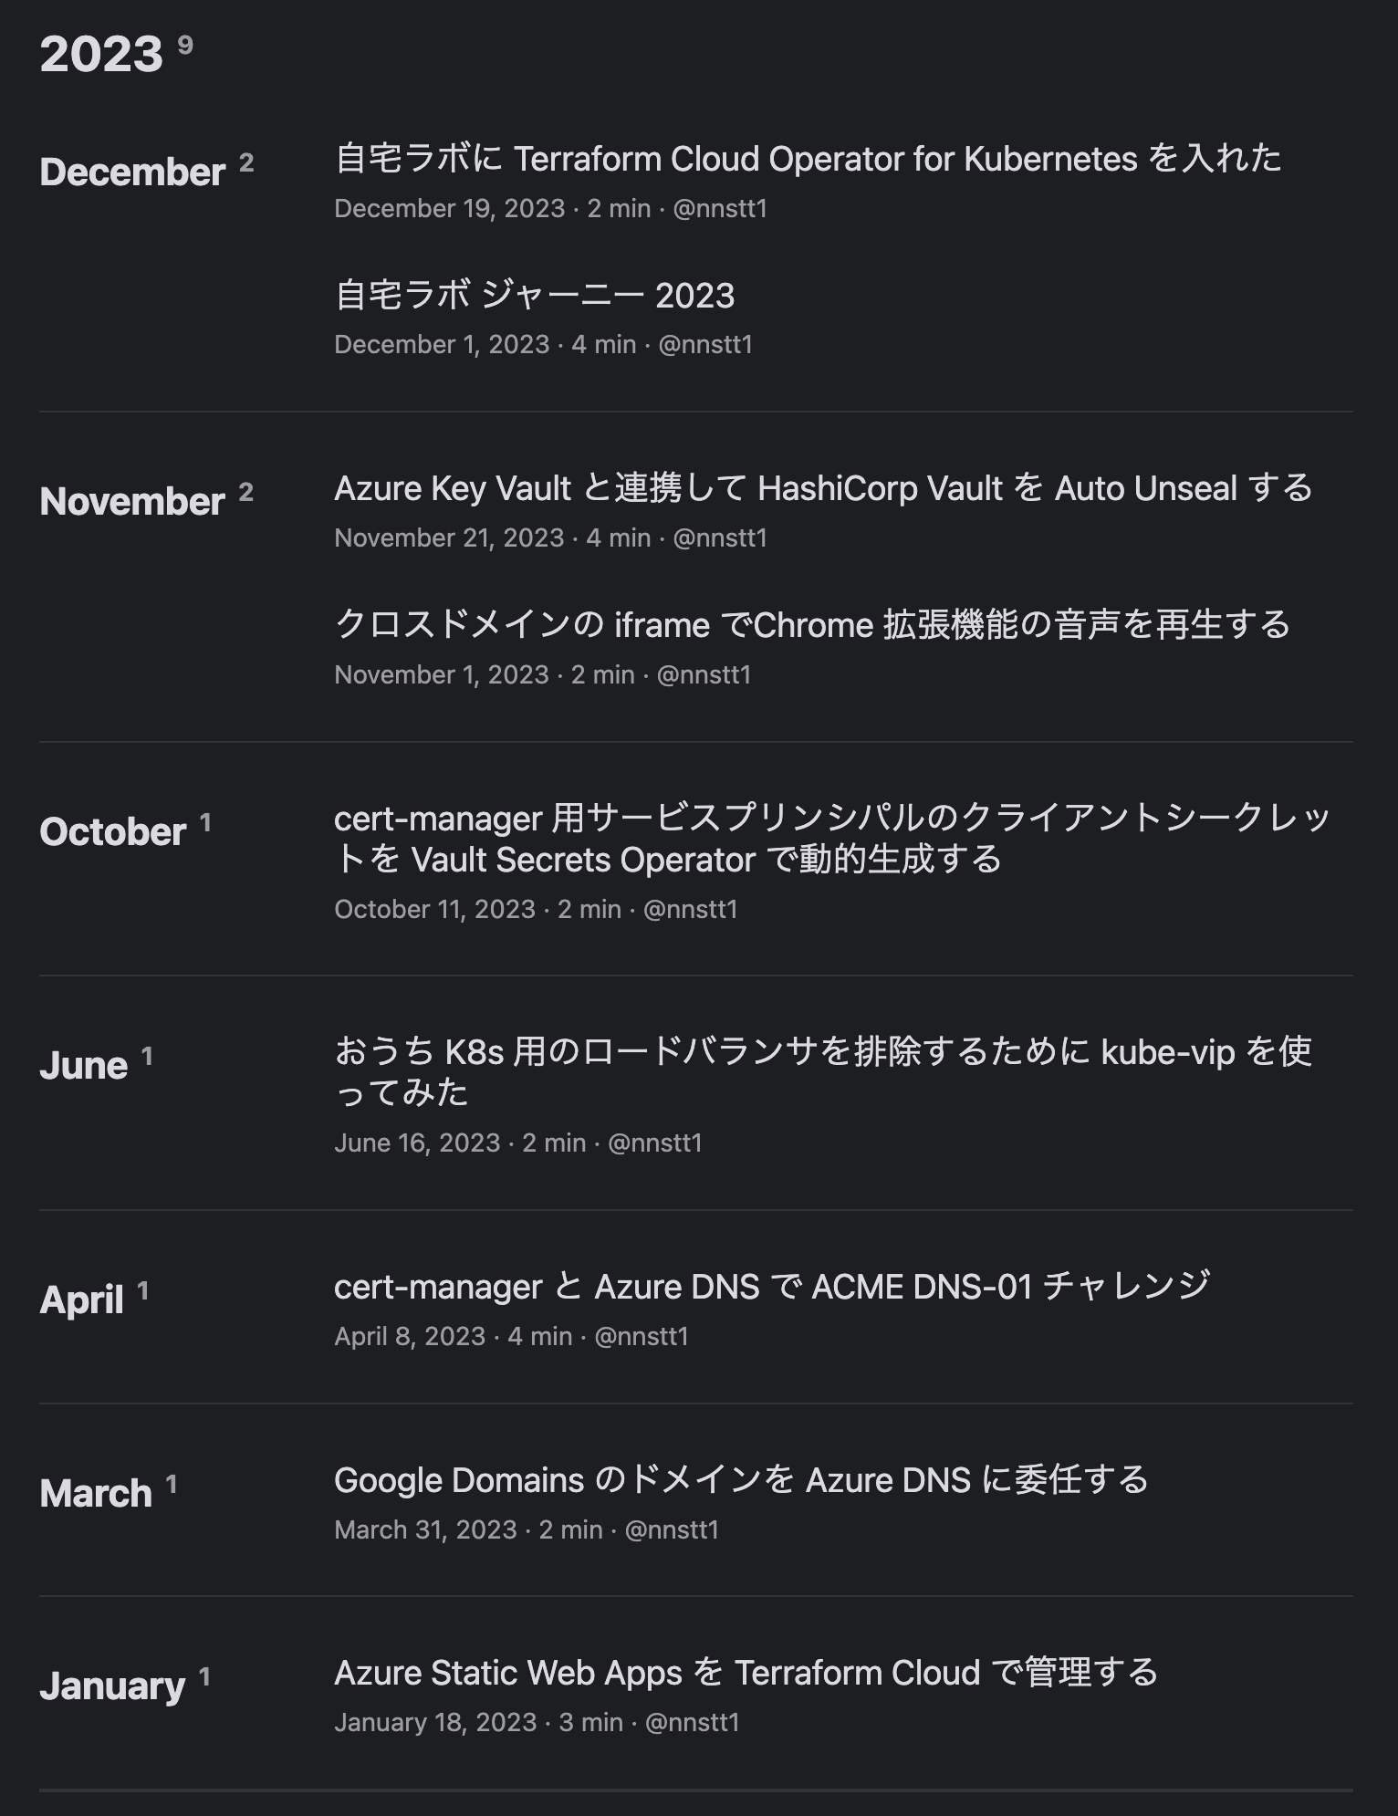Click the December 19, 2023 metadata line

(550, 209)
